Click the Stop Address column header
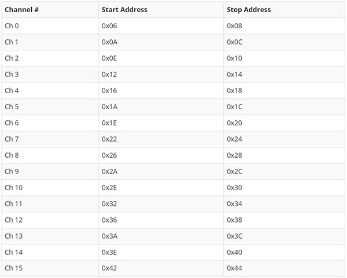Image resolution: width=347 pixels, height=278 pixels. coord(249,10)
